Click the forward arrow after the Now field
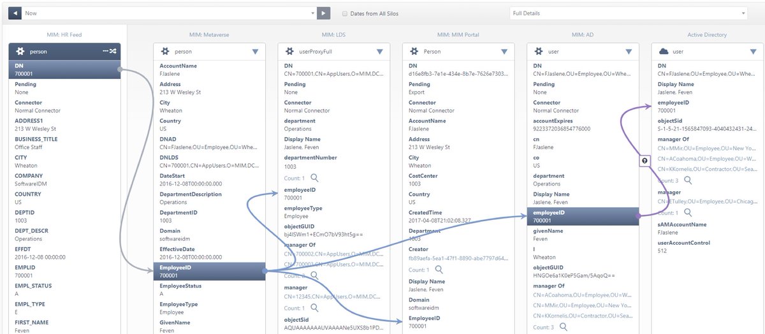Screen dimensions: 765x334 324,13
